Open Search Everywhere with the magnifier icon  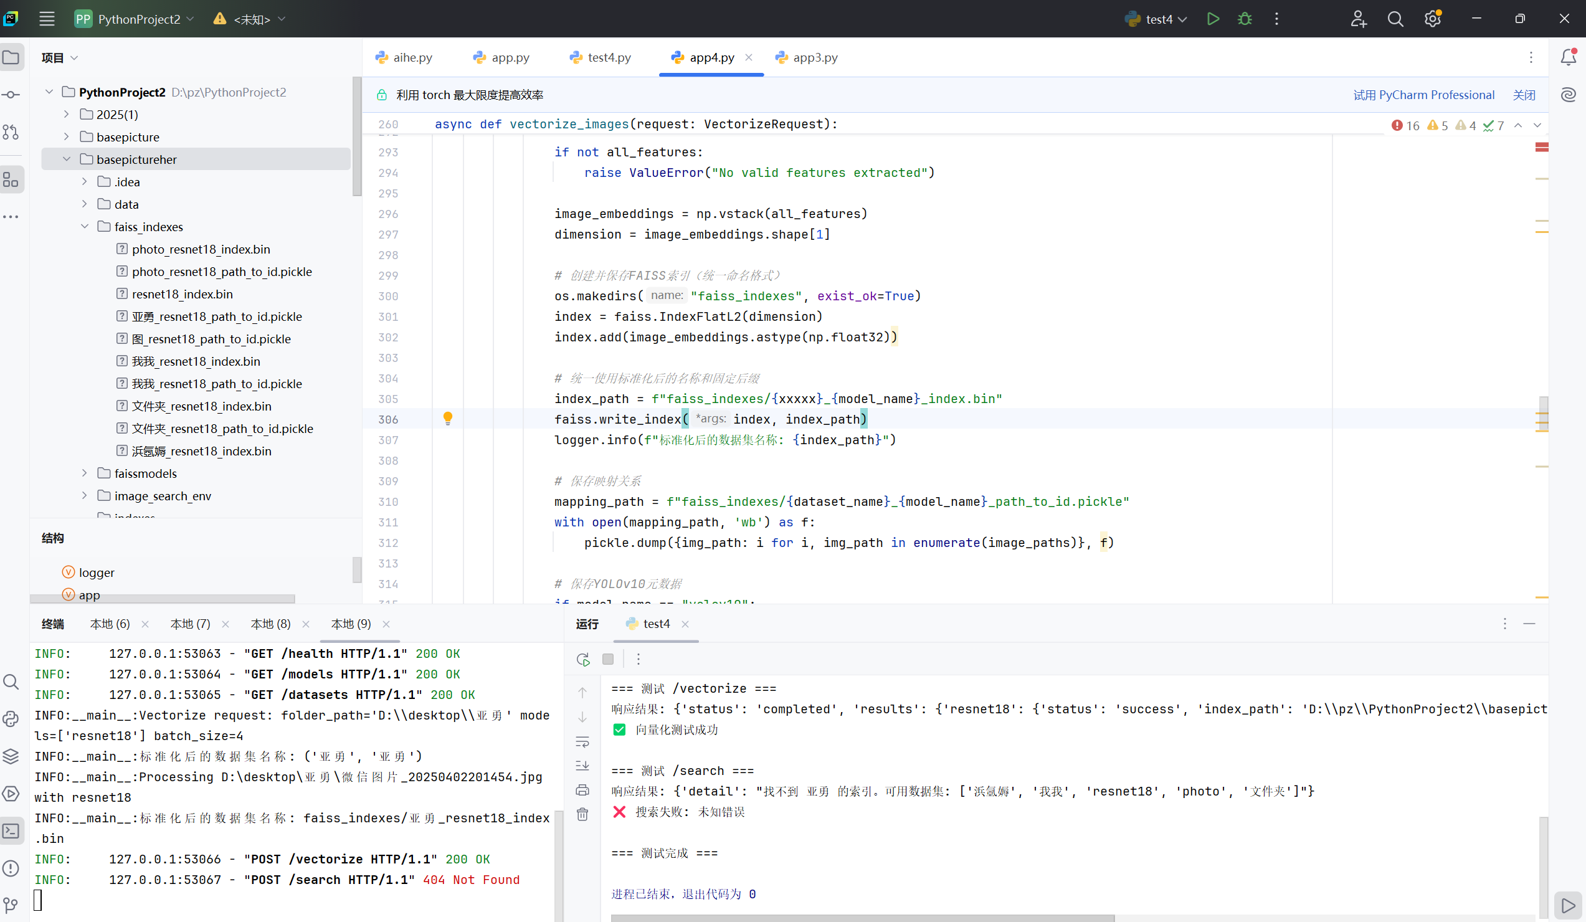[1395, 19]
